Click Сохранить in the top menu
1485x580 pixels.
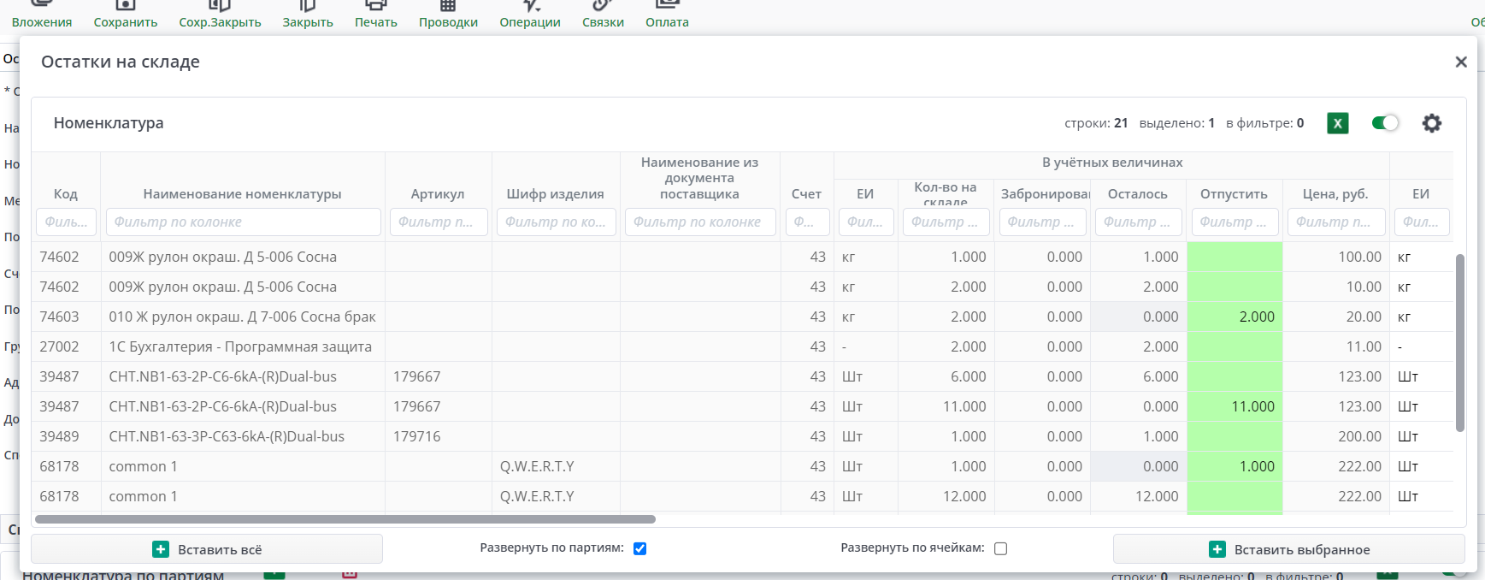coord(126,15)
